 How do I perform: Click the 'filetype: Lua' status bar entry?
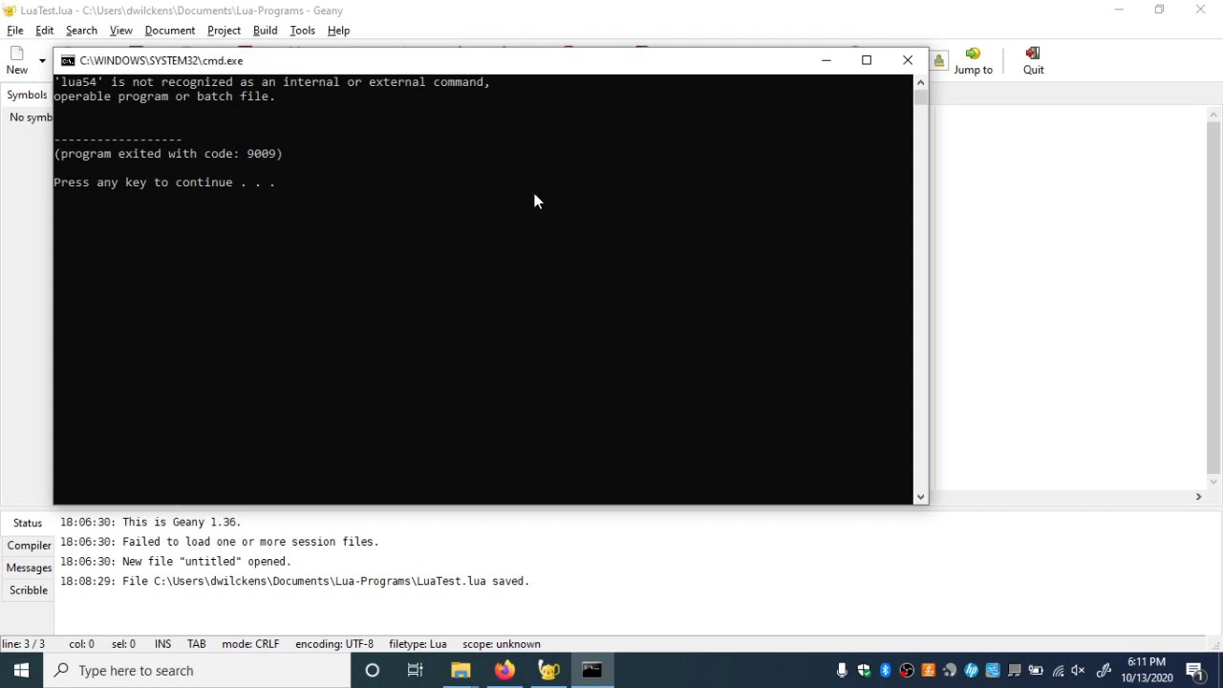[418, 644]
